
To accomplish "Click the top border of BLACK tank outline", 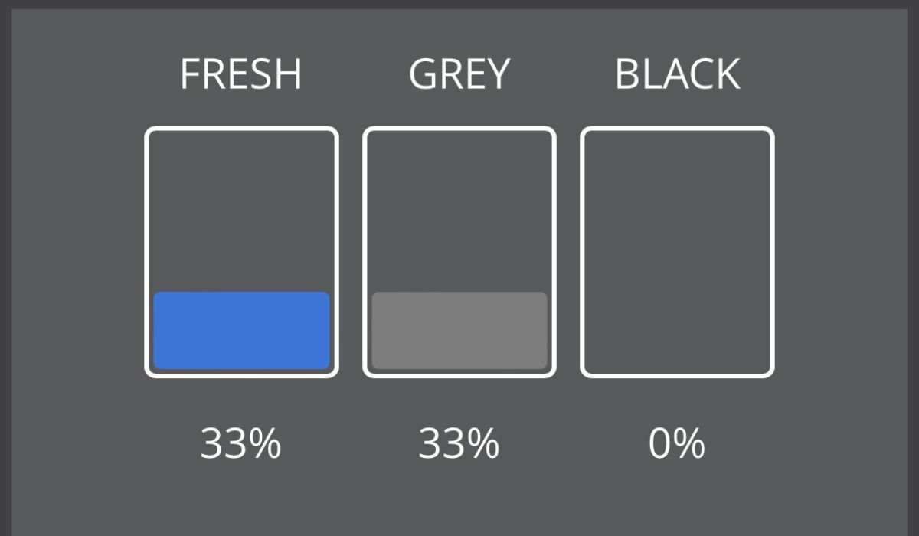I will [x=678, y=129].
